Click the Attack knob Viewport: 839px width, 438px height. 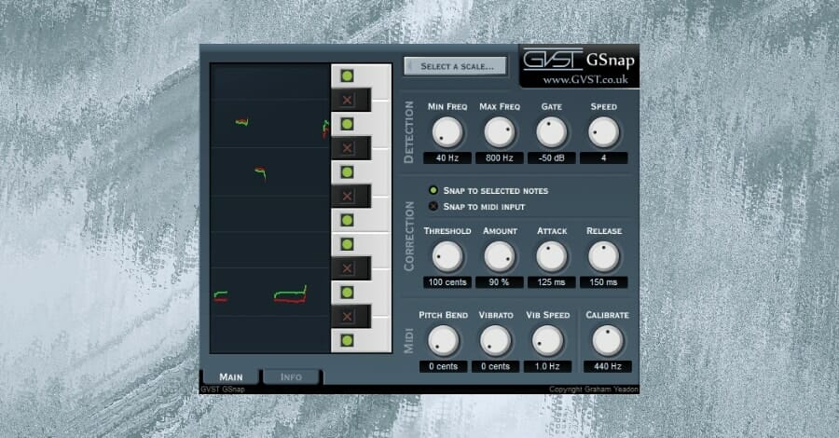(x=551, y=256)
